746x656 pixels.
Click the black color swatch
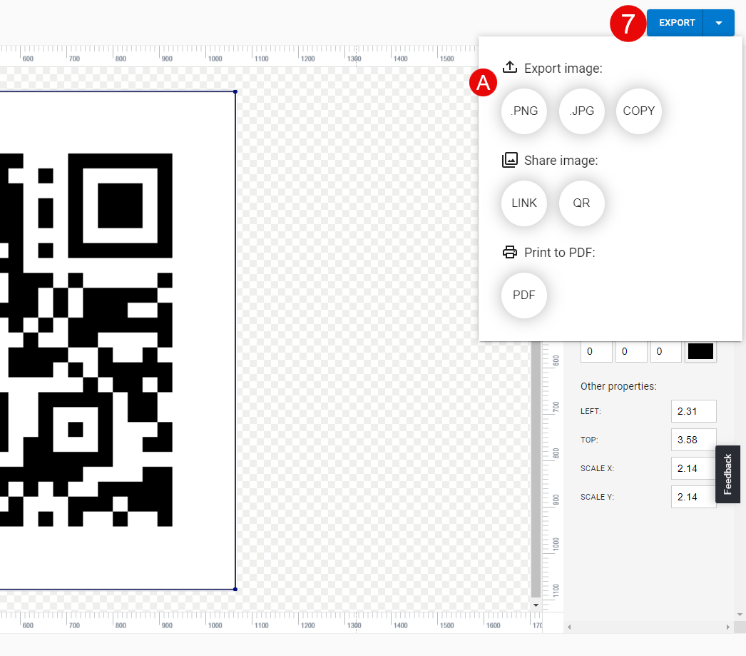pyautogui.click(x=700, y=351)
